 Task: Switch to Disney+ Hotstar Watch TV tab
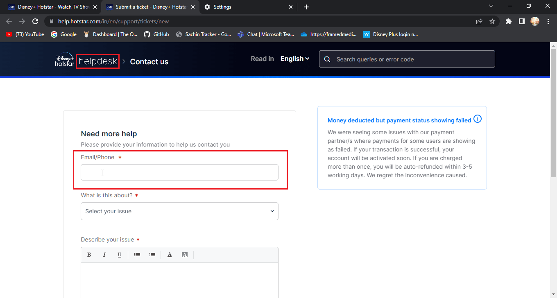51,7
